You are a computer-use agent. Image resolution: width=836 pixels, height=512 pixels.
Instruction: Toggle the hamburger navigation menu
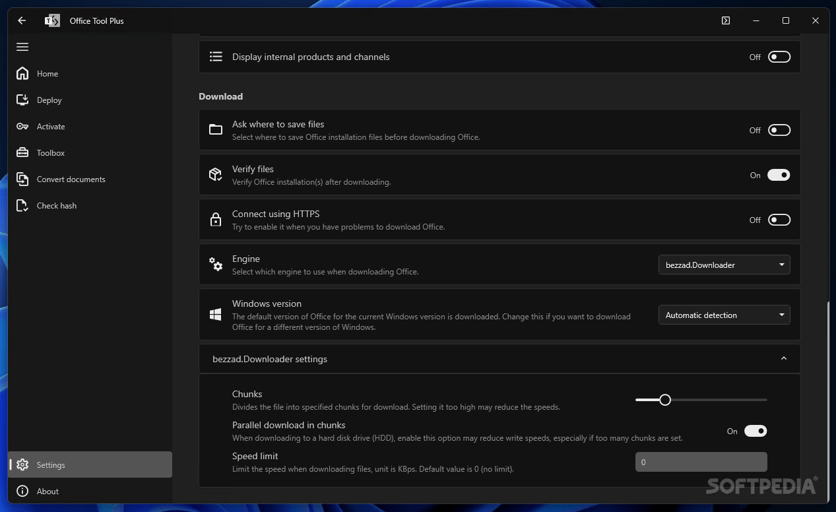[x=22, y=47]
